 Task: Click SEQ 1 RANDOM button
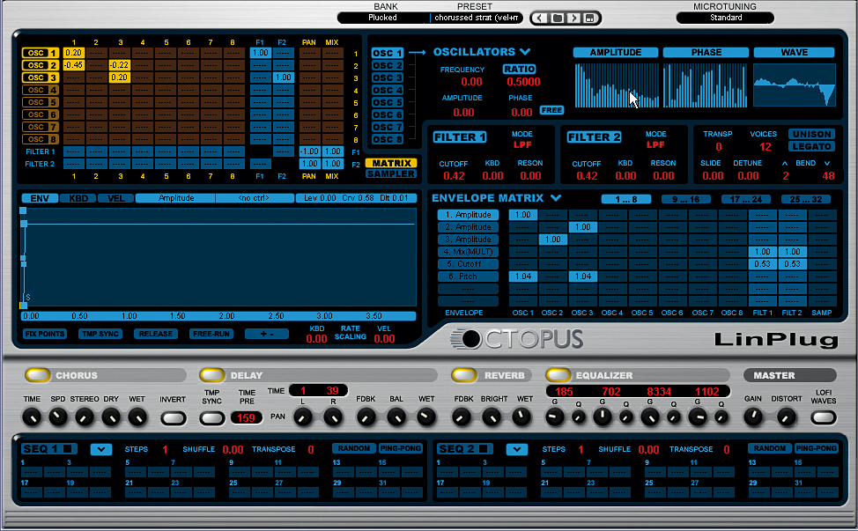[x=354, y=448]
